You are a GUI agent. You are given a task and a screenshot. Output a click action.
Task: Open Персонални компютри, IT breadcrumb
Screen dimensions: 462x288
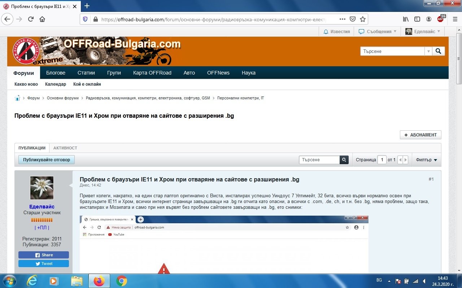240,98
